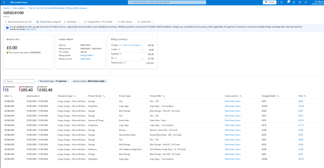Click the info icon next to Total amount

coord(125,63)
